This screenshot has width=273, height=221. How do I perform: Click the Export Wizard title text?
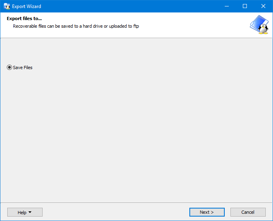(x=27, y=6)
